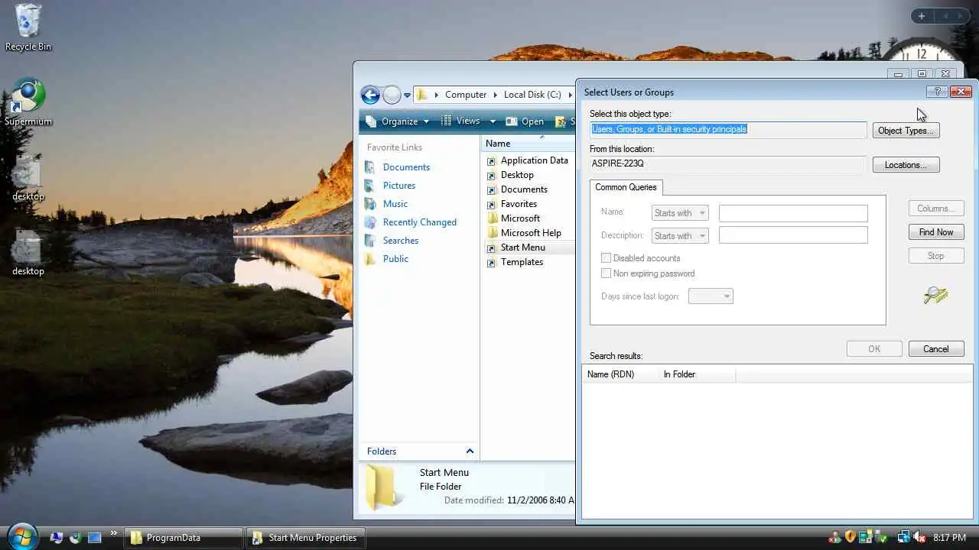
Task: Click the Object Types button
Action: pos(906,131)
